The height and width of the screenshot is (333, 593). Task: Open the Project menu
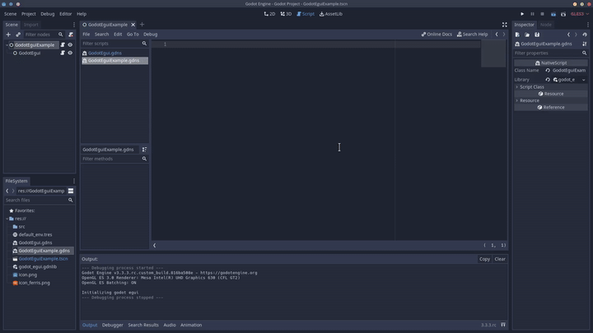click(x=28, y=14)
